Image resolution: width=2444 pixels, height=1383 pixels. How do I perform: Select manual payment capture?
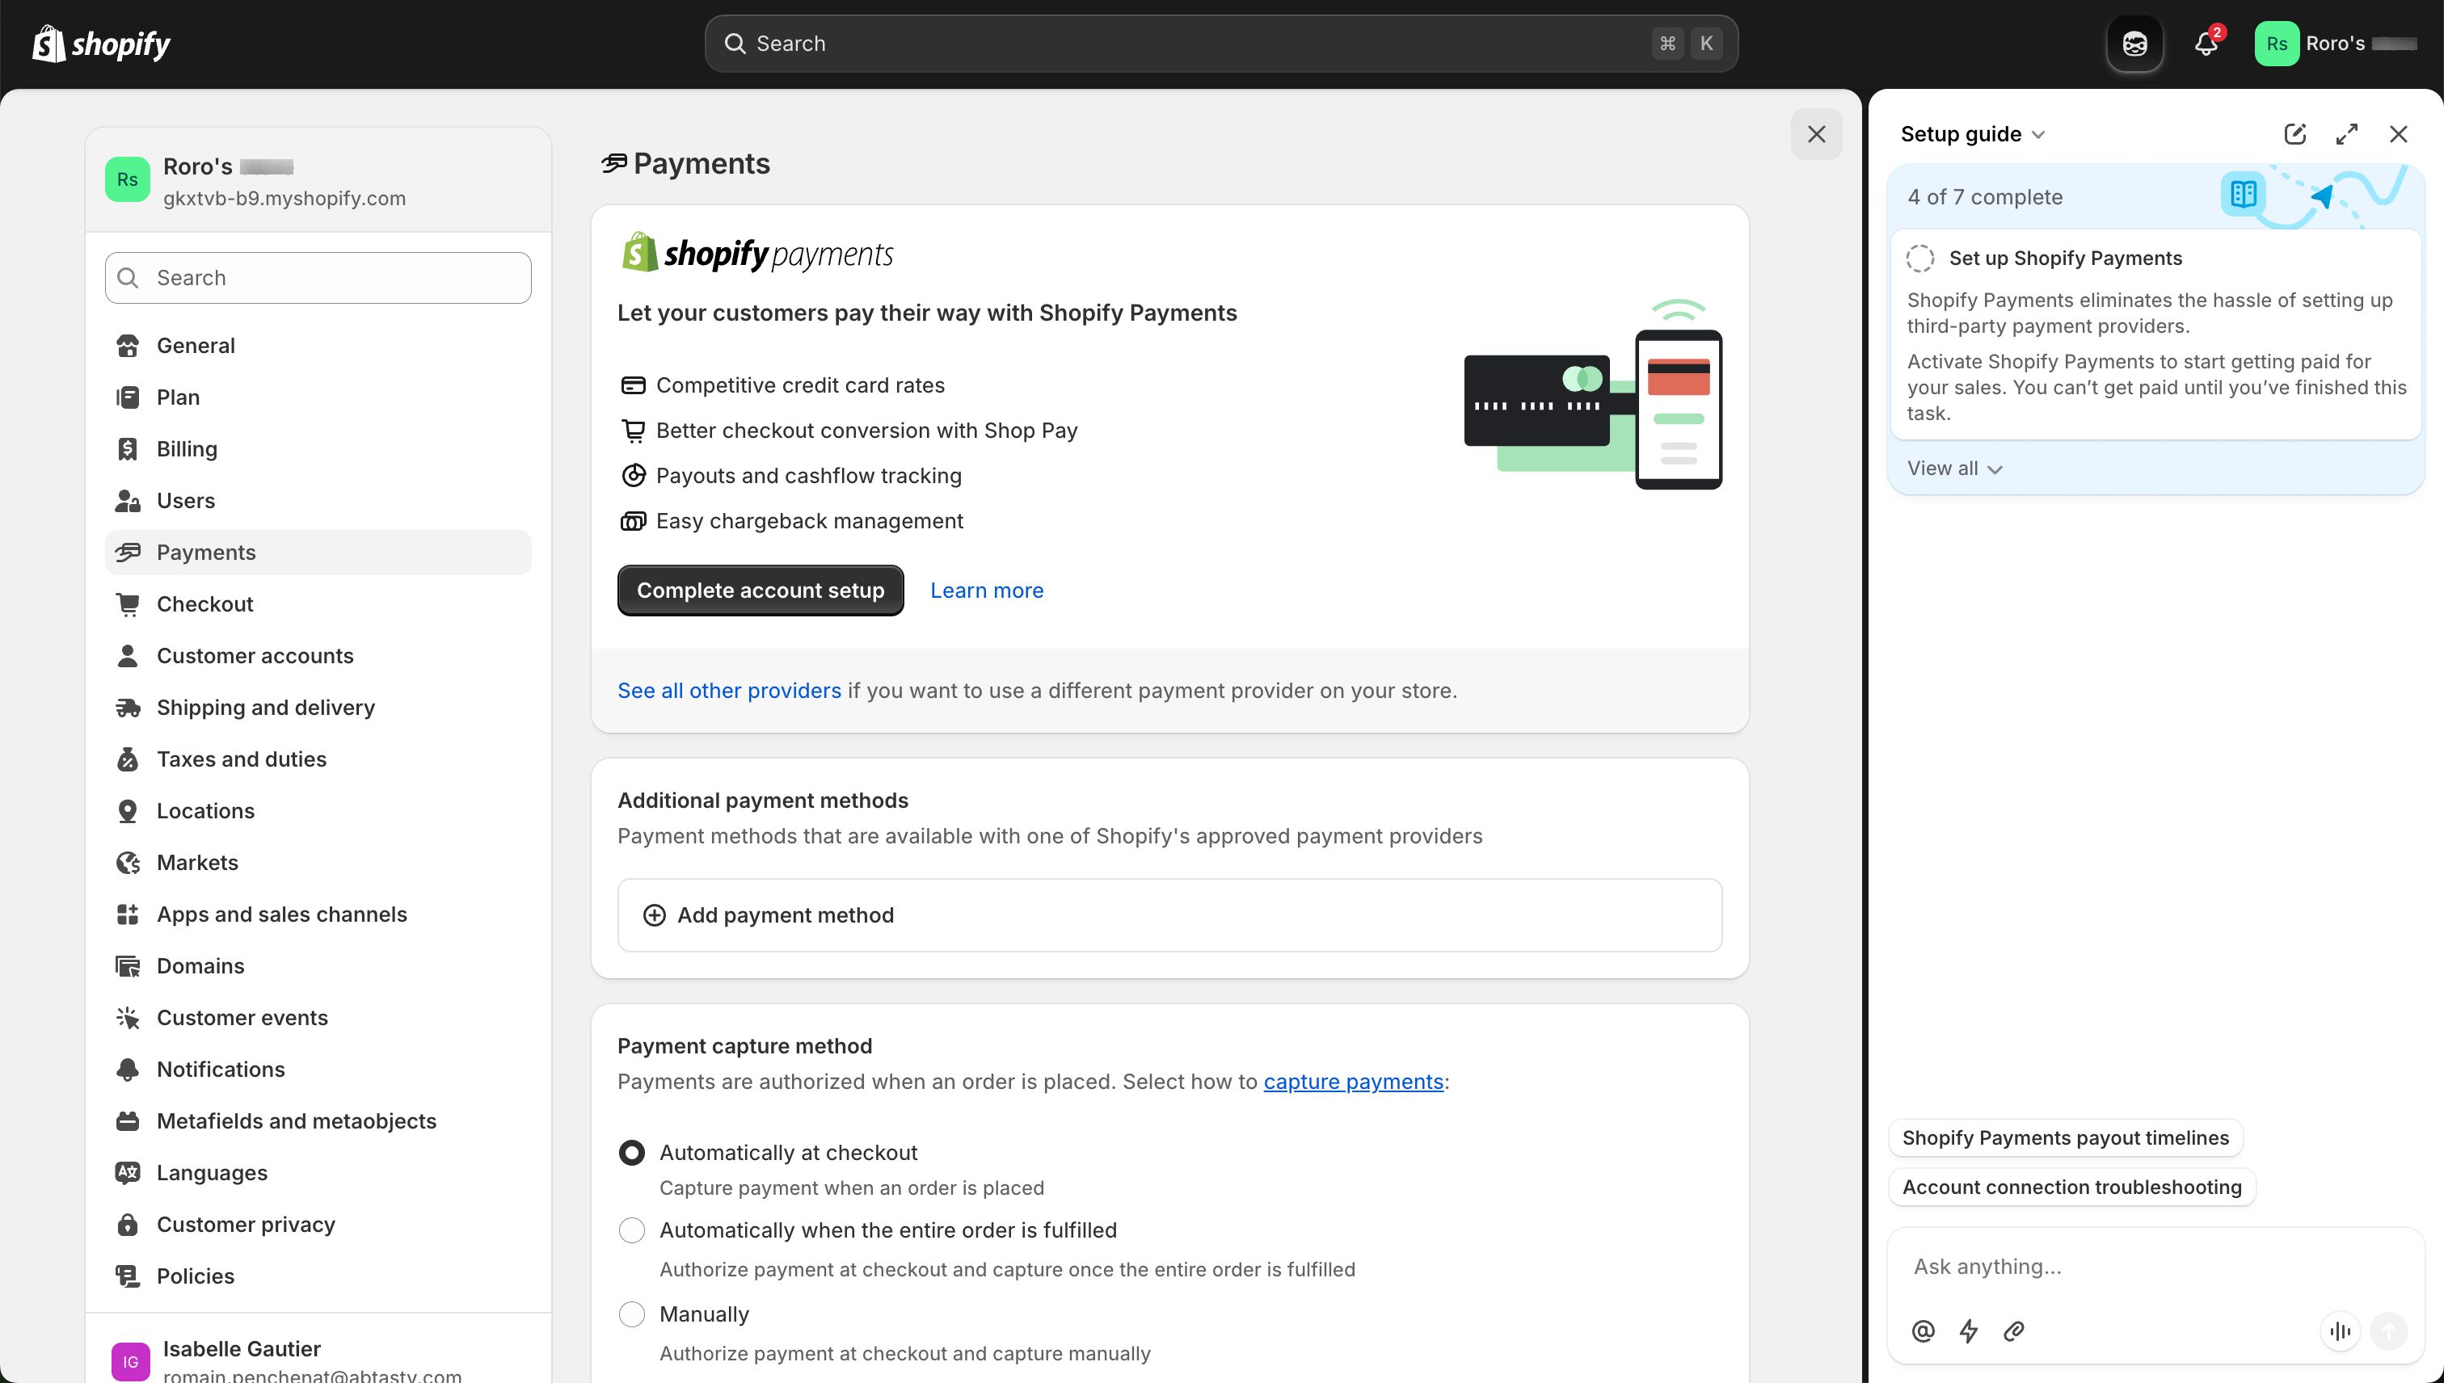tap(632, 1313)
